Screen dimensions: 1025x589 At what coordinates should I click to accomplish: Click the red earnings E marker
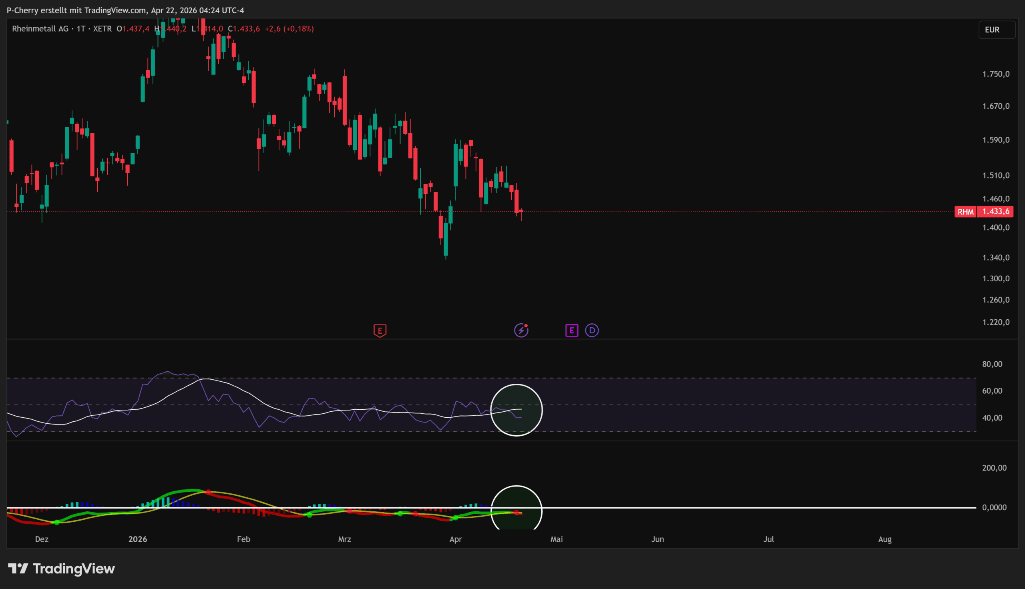(380, 331)
